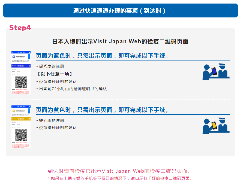The height and width of the screenshot is (182, 240).
Task: Select the yellow 审查完了 header bar
Action: pyautogui.click(x=21, y=118)
